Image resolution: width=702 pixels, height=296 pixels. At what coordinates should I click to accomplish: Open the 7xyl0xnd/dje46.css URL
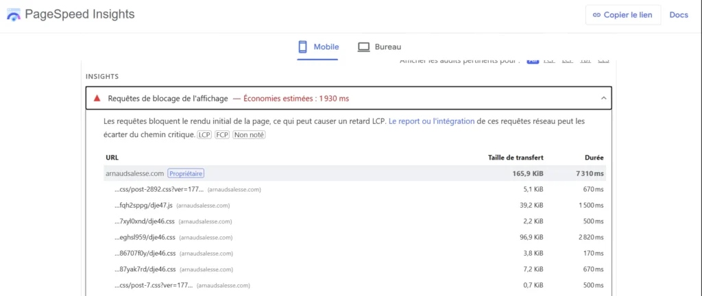coord(145,221)
